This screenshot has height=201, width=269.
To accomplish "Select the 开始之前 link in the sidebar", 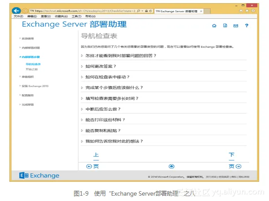I will pos(32,69).
